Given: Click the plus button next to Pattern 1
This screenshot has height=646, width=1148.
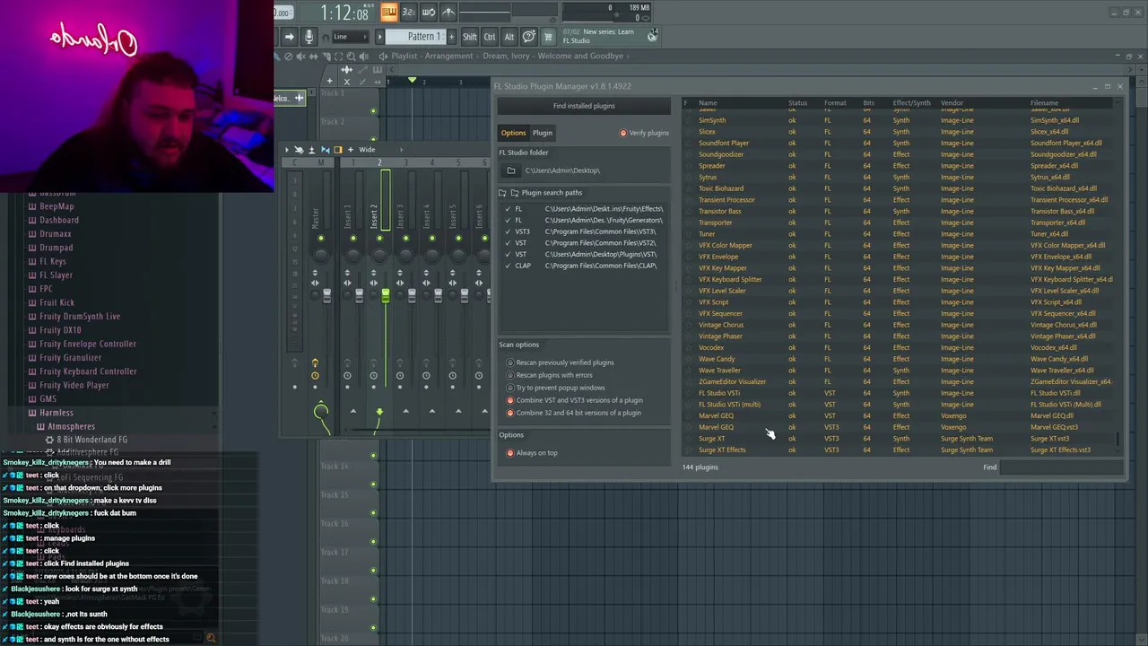Looking at the screenshot, I should 453,37.
